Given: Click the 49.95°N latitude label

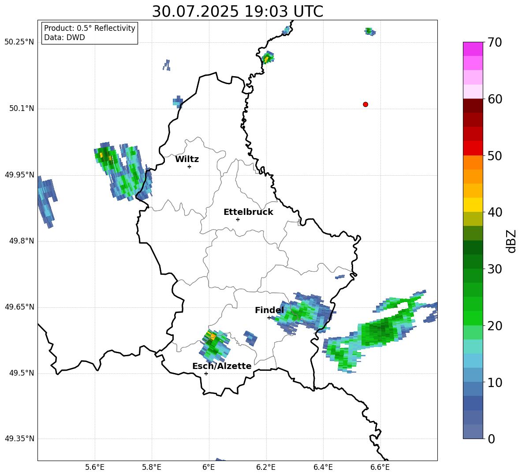Looking at the screenshot, I should coord(19,175).
